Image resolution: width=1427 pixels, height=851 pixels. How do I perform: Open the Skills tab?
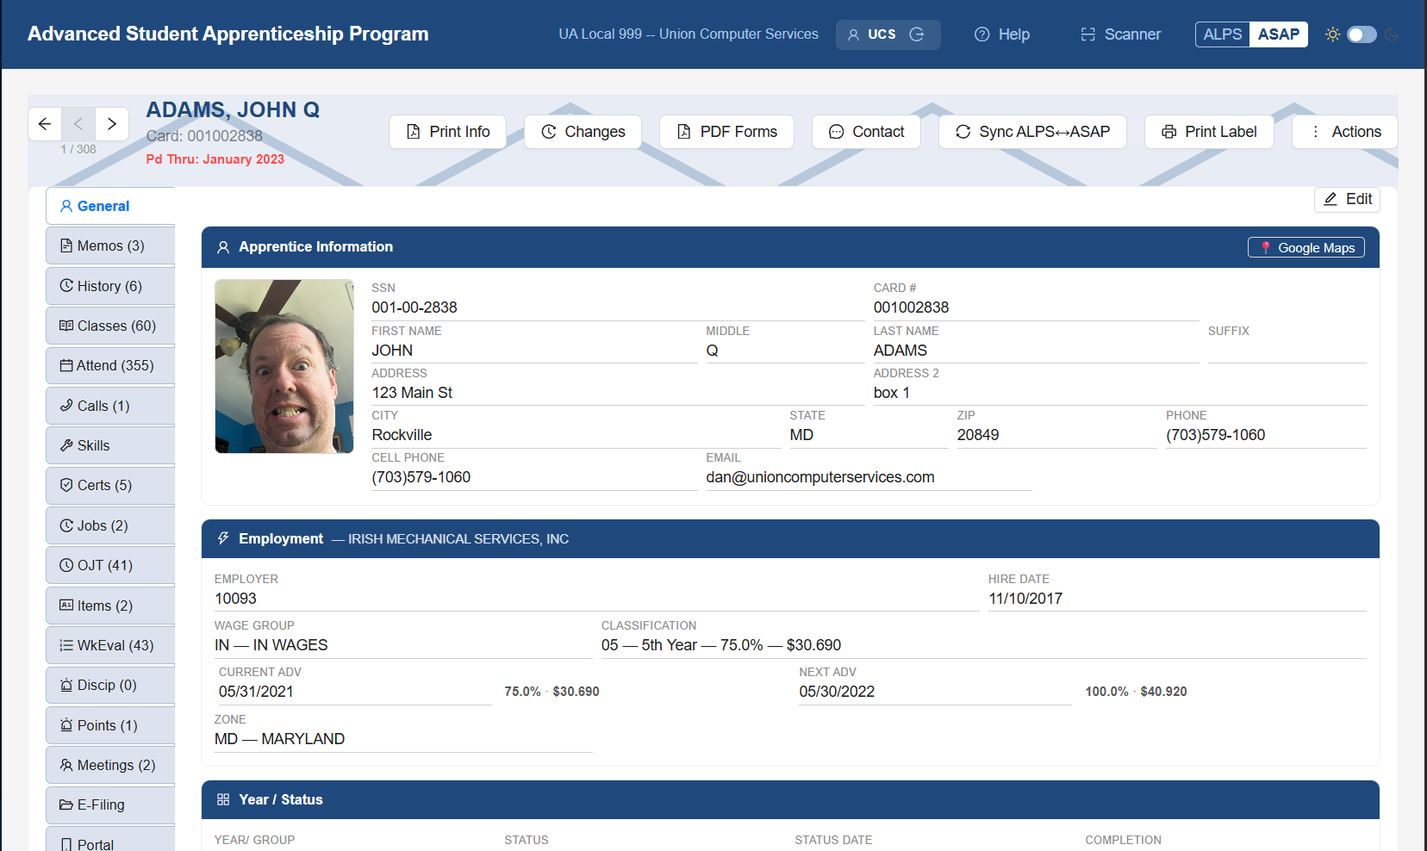click(x=110, y=445)
